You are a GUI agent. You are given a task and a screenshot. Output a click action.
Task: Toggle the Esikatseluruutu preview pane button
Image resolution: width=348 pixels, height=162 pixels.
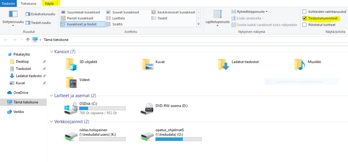(x=40, y=14)
